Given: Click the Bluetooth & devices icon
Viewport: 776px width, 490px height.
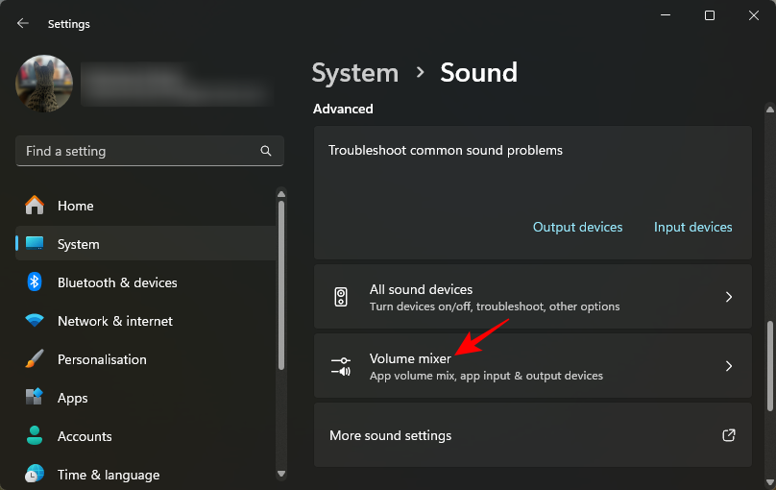Looking at the screenshot, I should click(35, 282).
